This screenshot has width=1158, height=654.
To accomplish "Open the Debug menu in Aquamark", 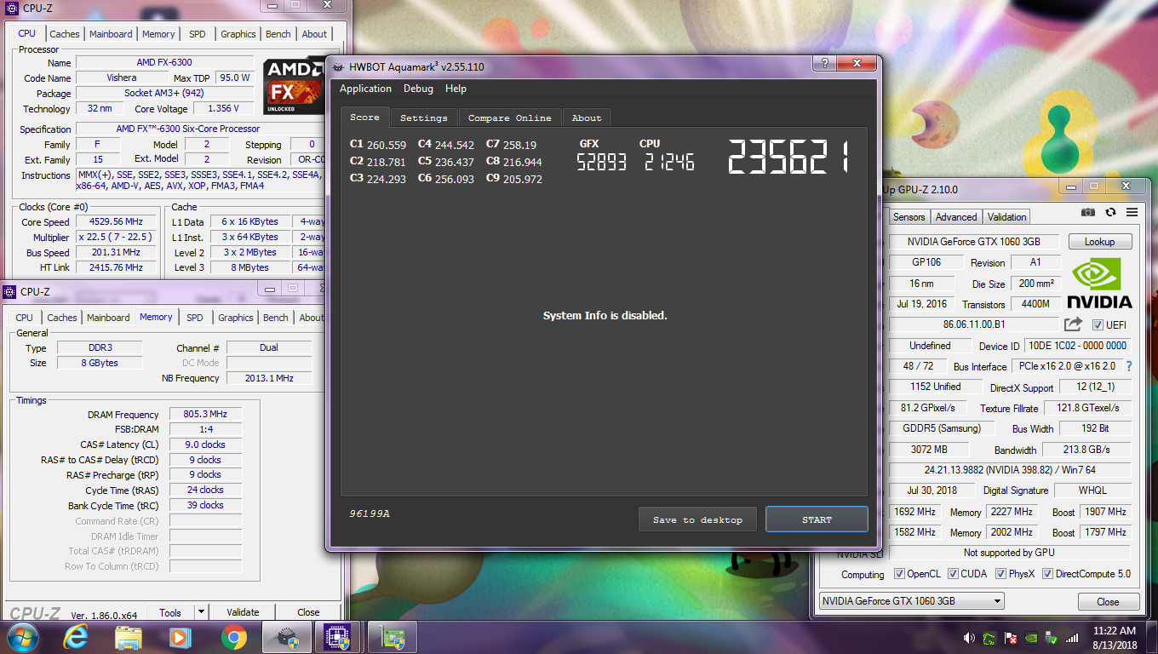I will click(x=418, y=89).
